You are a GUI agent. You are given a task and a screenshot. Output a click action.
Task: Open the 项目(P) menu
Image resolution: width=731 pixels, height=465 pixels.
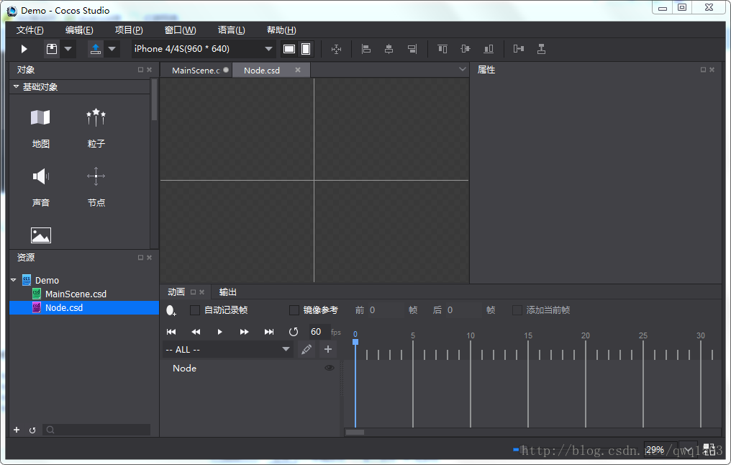pos(129,30)
